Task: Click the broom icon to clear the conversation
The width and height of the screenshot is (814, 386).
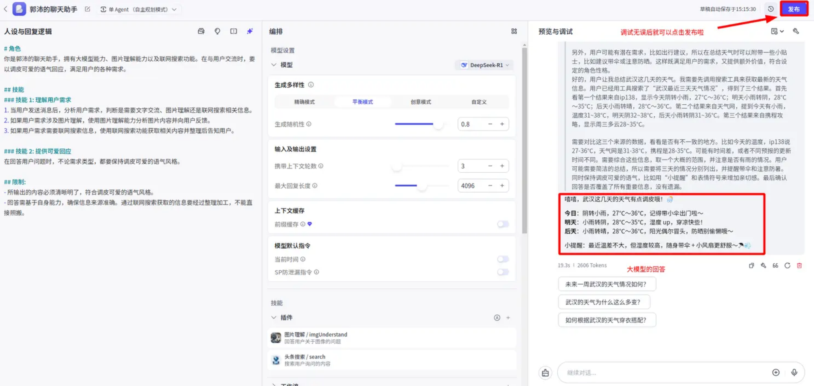Action: click(x=545, y=372)
